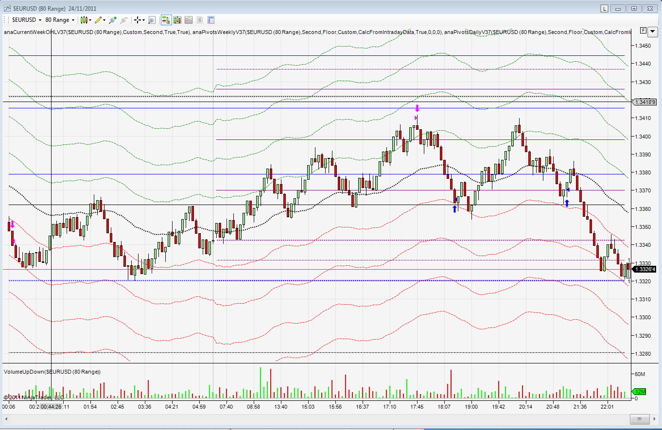Open the Indicators line-chart icon
Image resolution: width=662 pixels, height=430 pixels.
click(x=188, y=20)
